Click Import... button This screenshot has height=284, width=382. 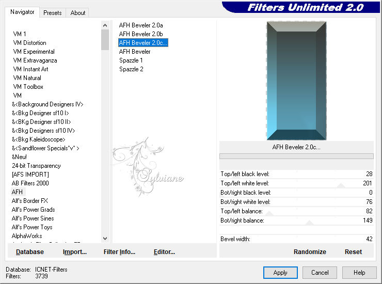pos(75,252)
